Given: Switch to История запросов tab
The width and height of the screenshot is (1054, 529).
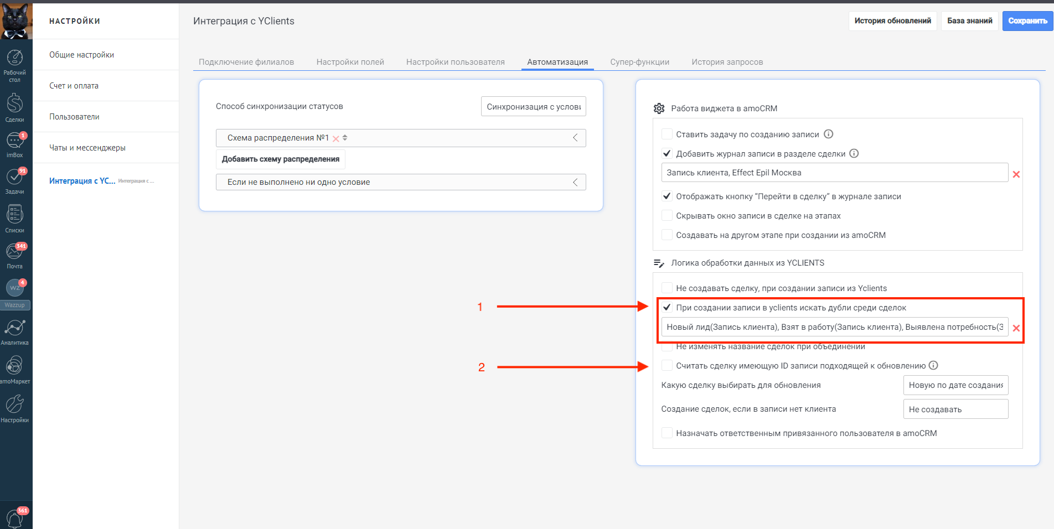Looking at the screenshot, I should (727, 62).
